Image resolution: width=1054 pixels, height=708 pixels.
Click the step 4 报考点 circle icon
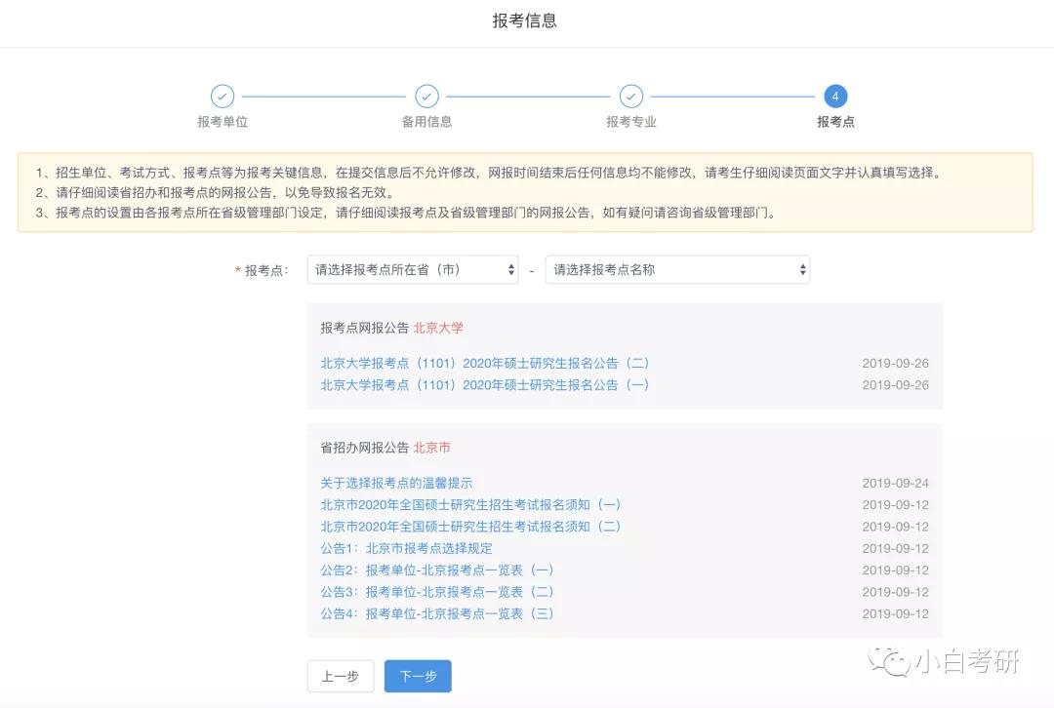click(x=835, y=97)
